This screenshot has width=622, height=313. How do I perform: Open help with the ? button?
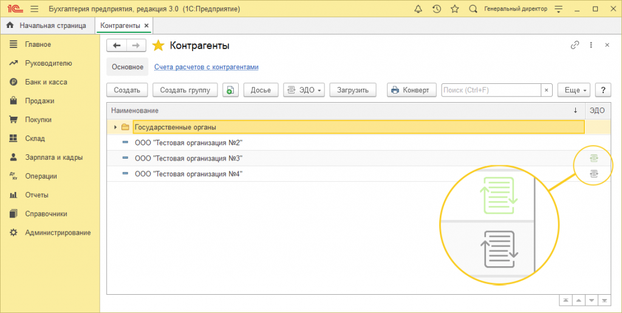[603, 90]
